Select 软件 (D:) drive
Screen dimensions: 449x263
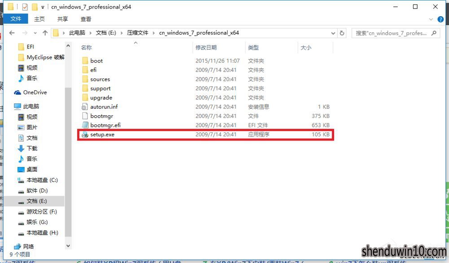33,191
